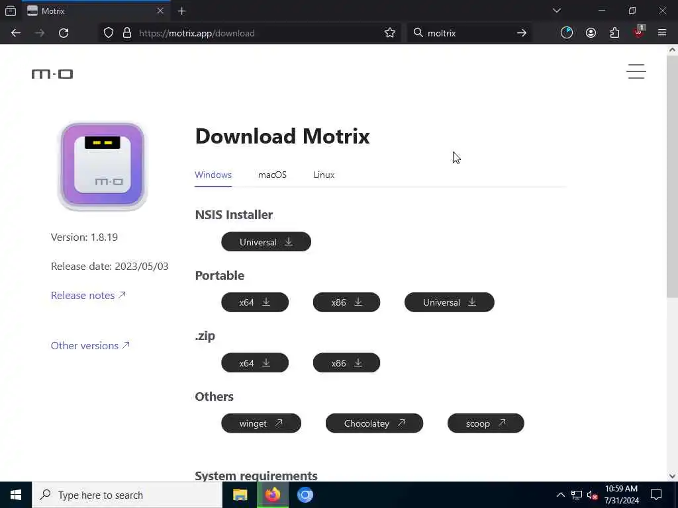Open Firefox account icon

[591, 33]
